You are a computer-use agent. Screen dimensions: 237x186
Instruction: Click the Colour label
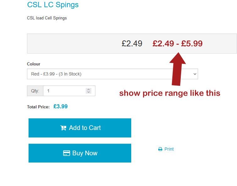34,64
